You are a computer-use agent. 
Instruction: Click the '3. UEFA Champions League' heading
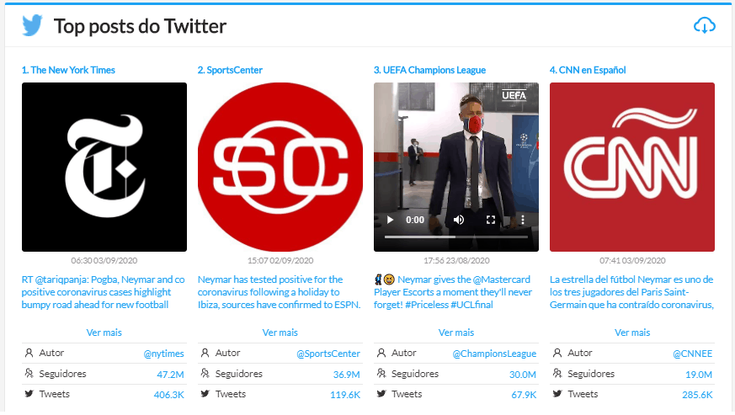pos(429,70)
